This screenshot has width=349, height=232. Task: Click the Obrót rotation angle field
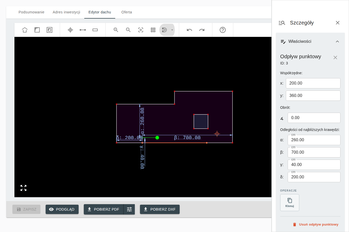pyautogui.click(x=314, y=118)
